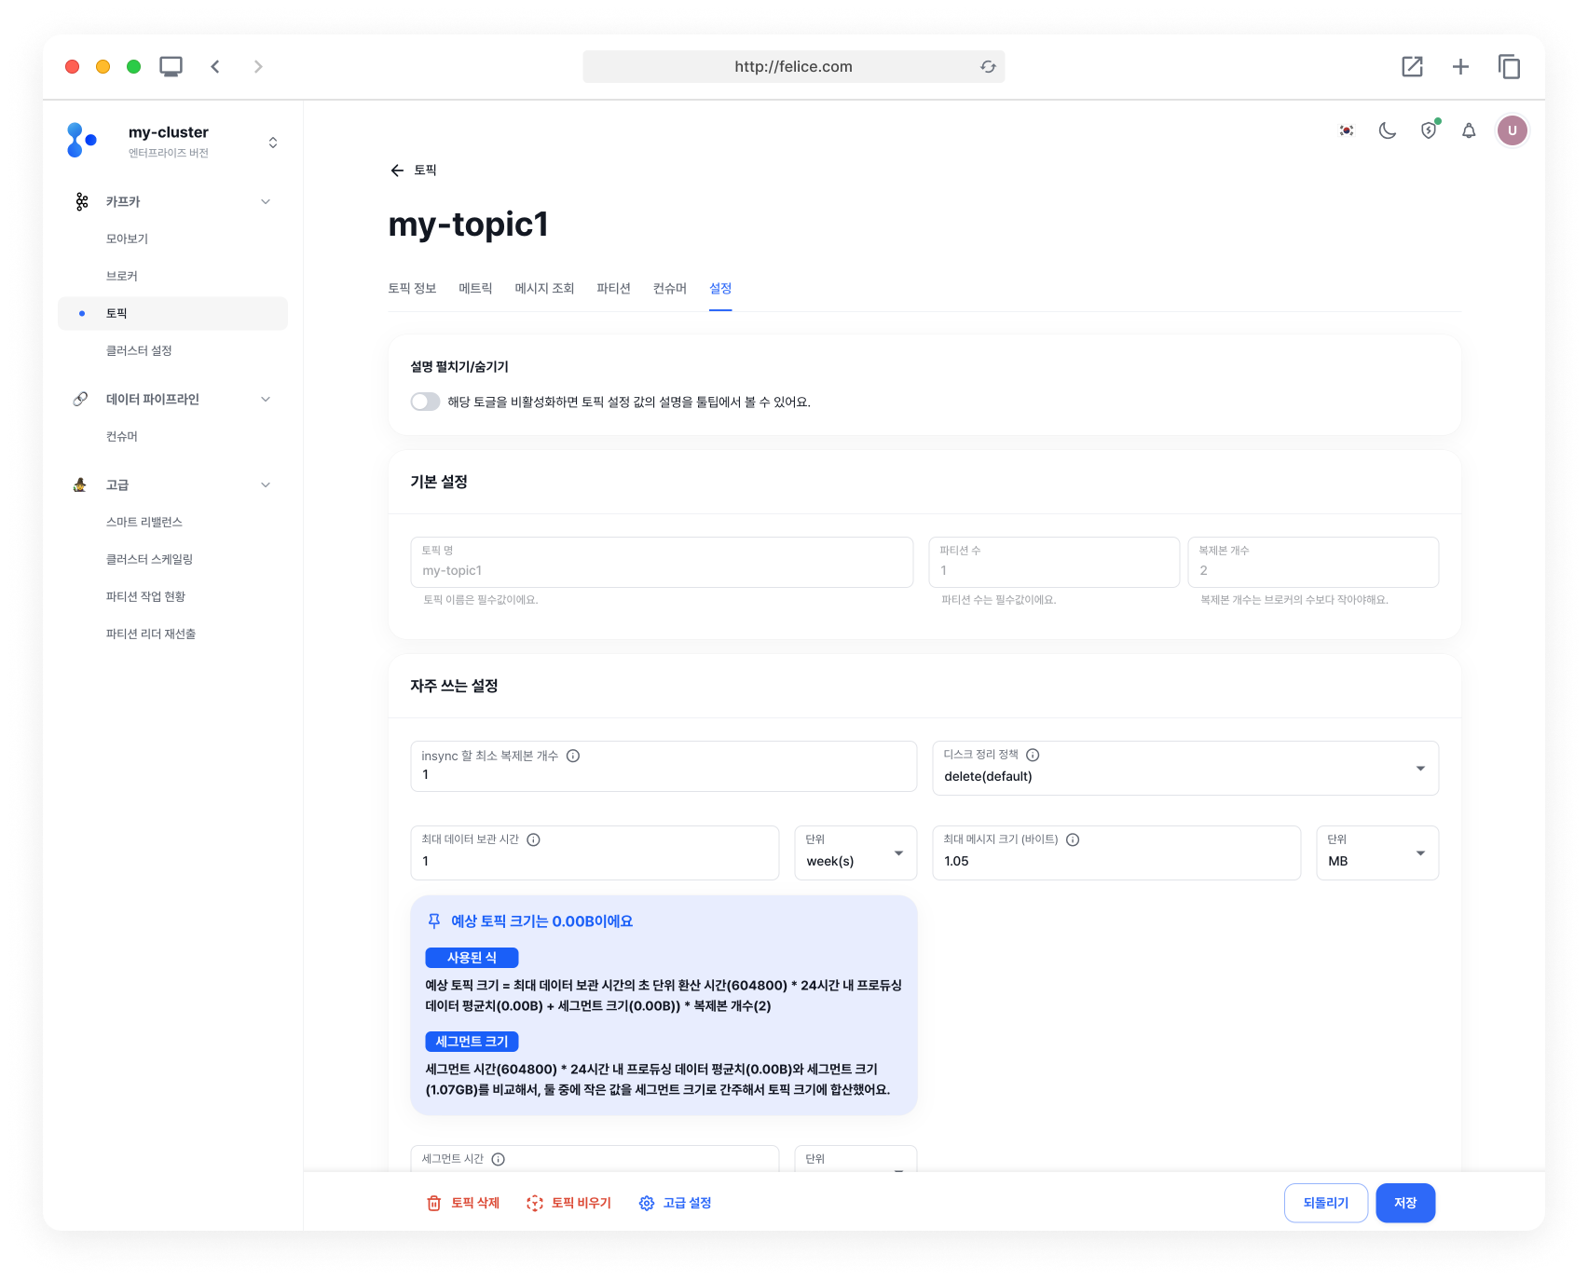Switch to the 컨슈머 tab
Image resolution: width=1588 pixels, height=1282 pixels.
[669, 289]
